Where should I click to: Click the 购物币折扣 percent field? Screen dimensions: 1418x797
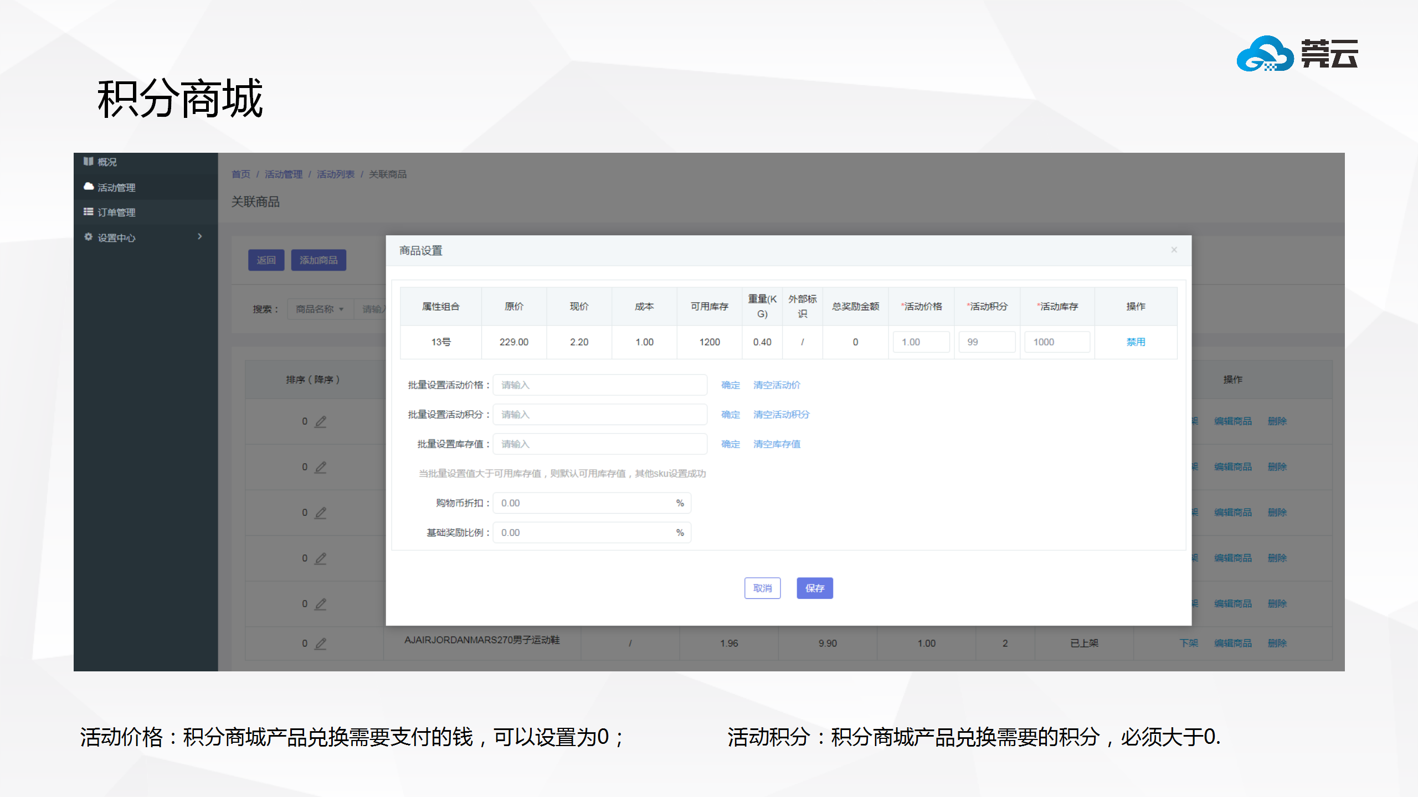[592, 503]
